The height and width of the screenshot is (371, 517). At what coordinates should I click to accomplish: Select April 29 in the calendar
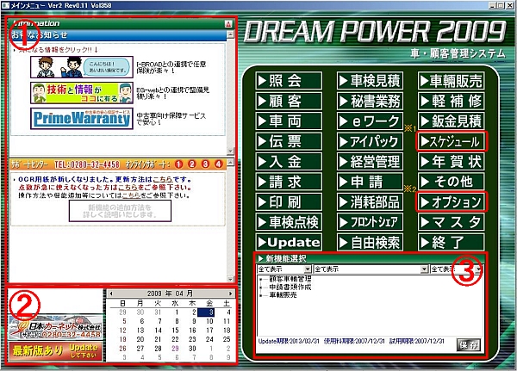[175, 349]
